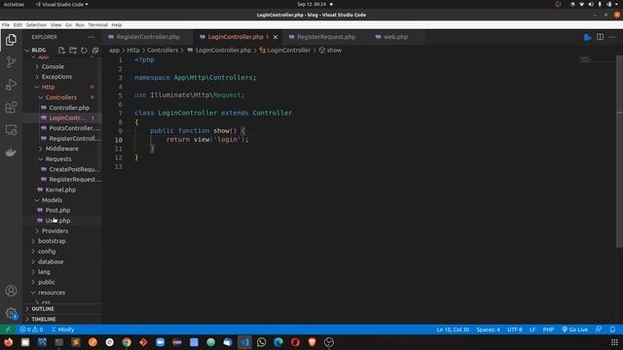Open the Remote Explorer view
Viewport: 623px width, 350px height.
(11, 129)
